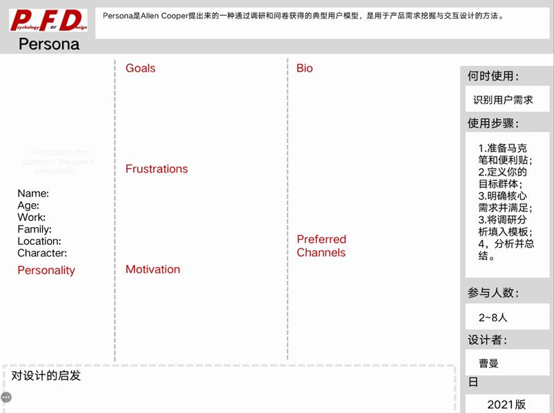Click the PFD logo
This screenshot has width=554, height=413.
coord(46,19)
